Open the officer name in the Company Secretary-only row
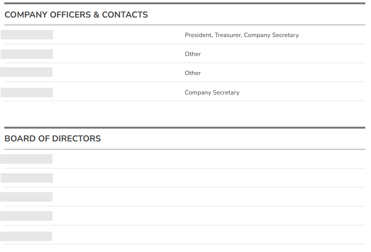Screen dimensions: 371x252 pyautogui.click(x=27, y=93)
